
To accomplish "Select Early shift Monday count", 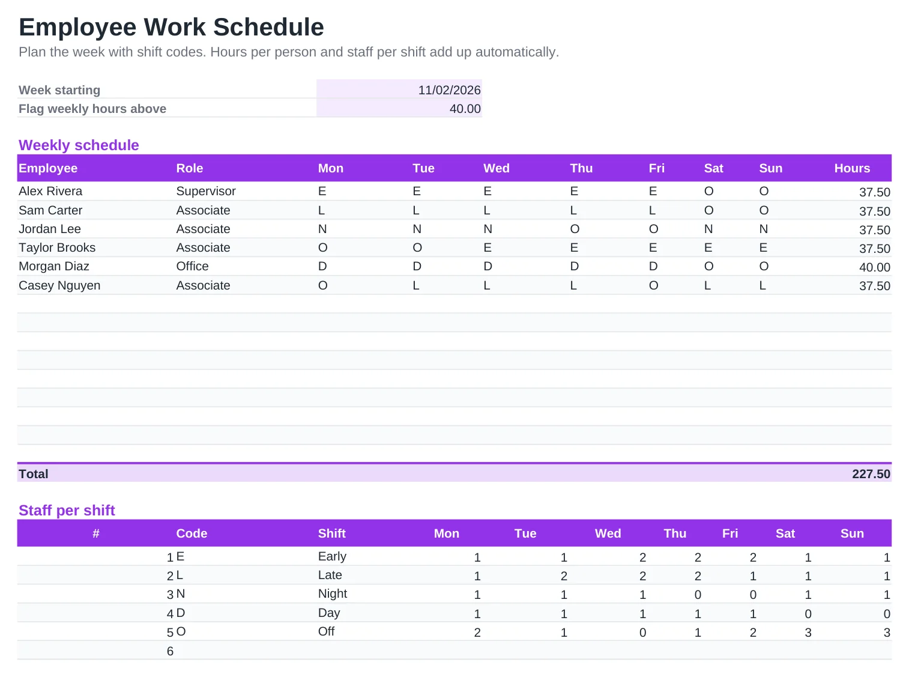I will (x=477, y=557).
